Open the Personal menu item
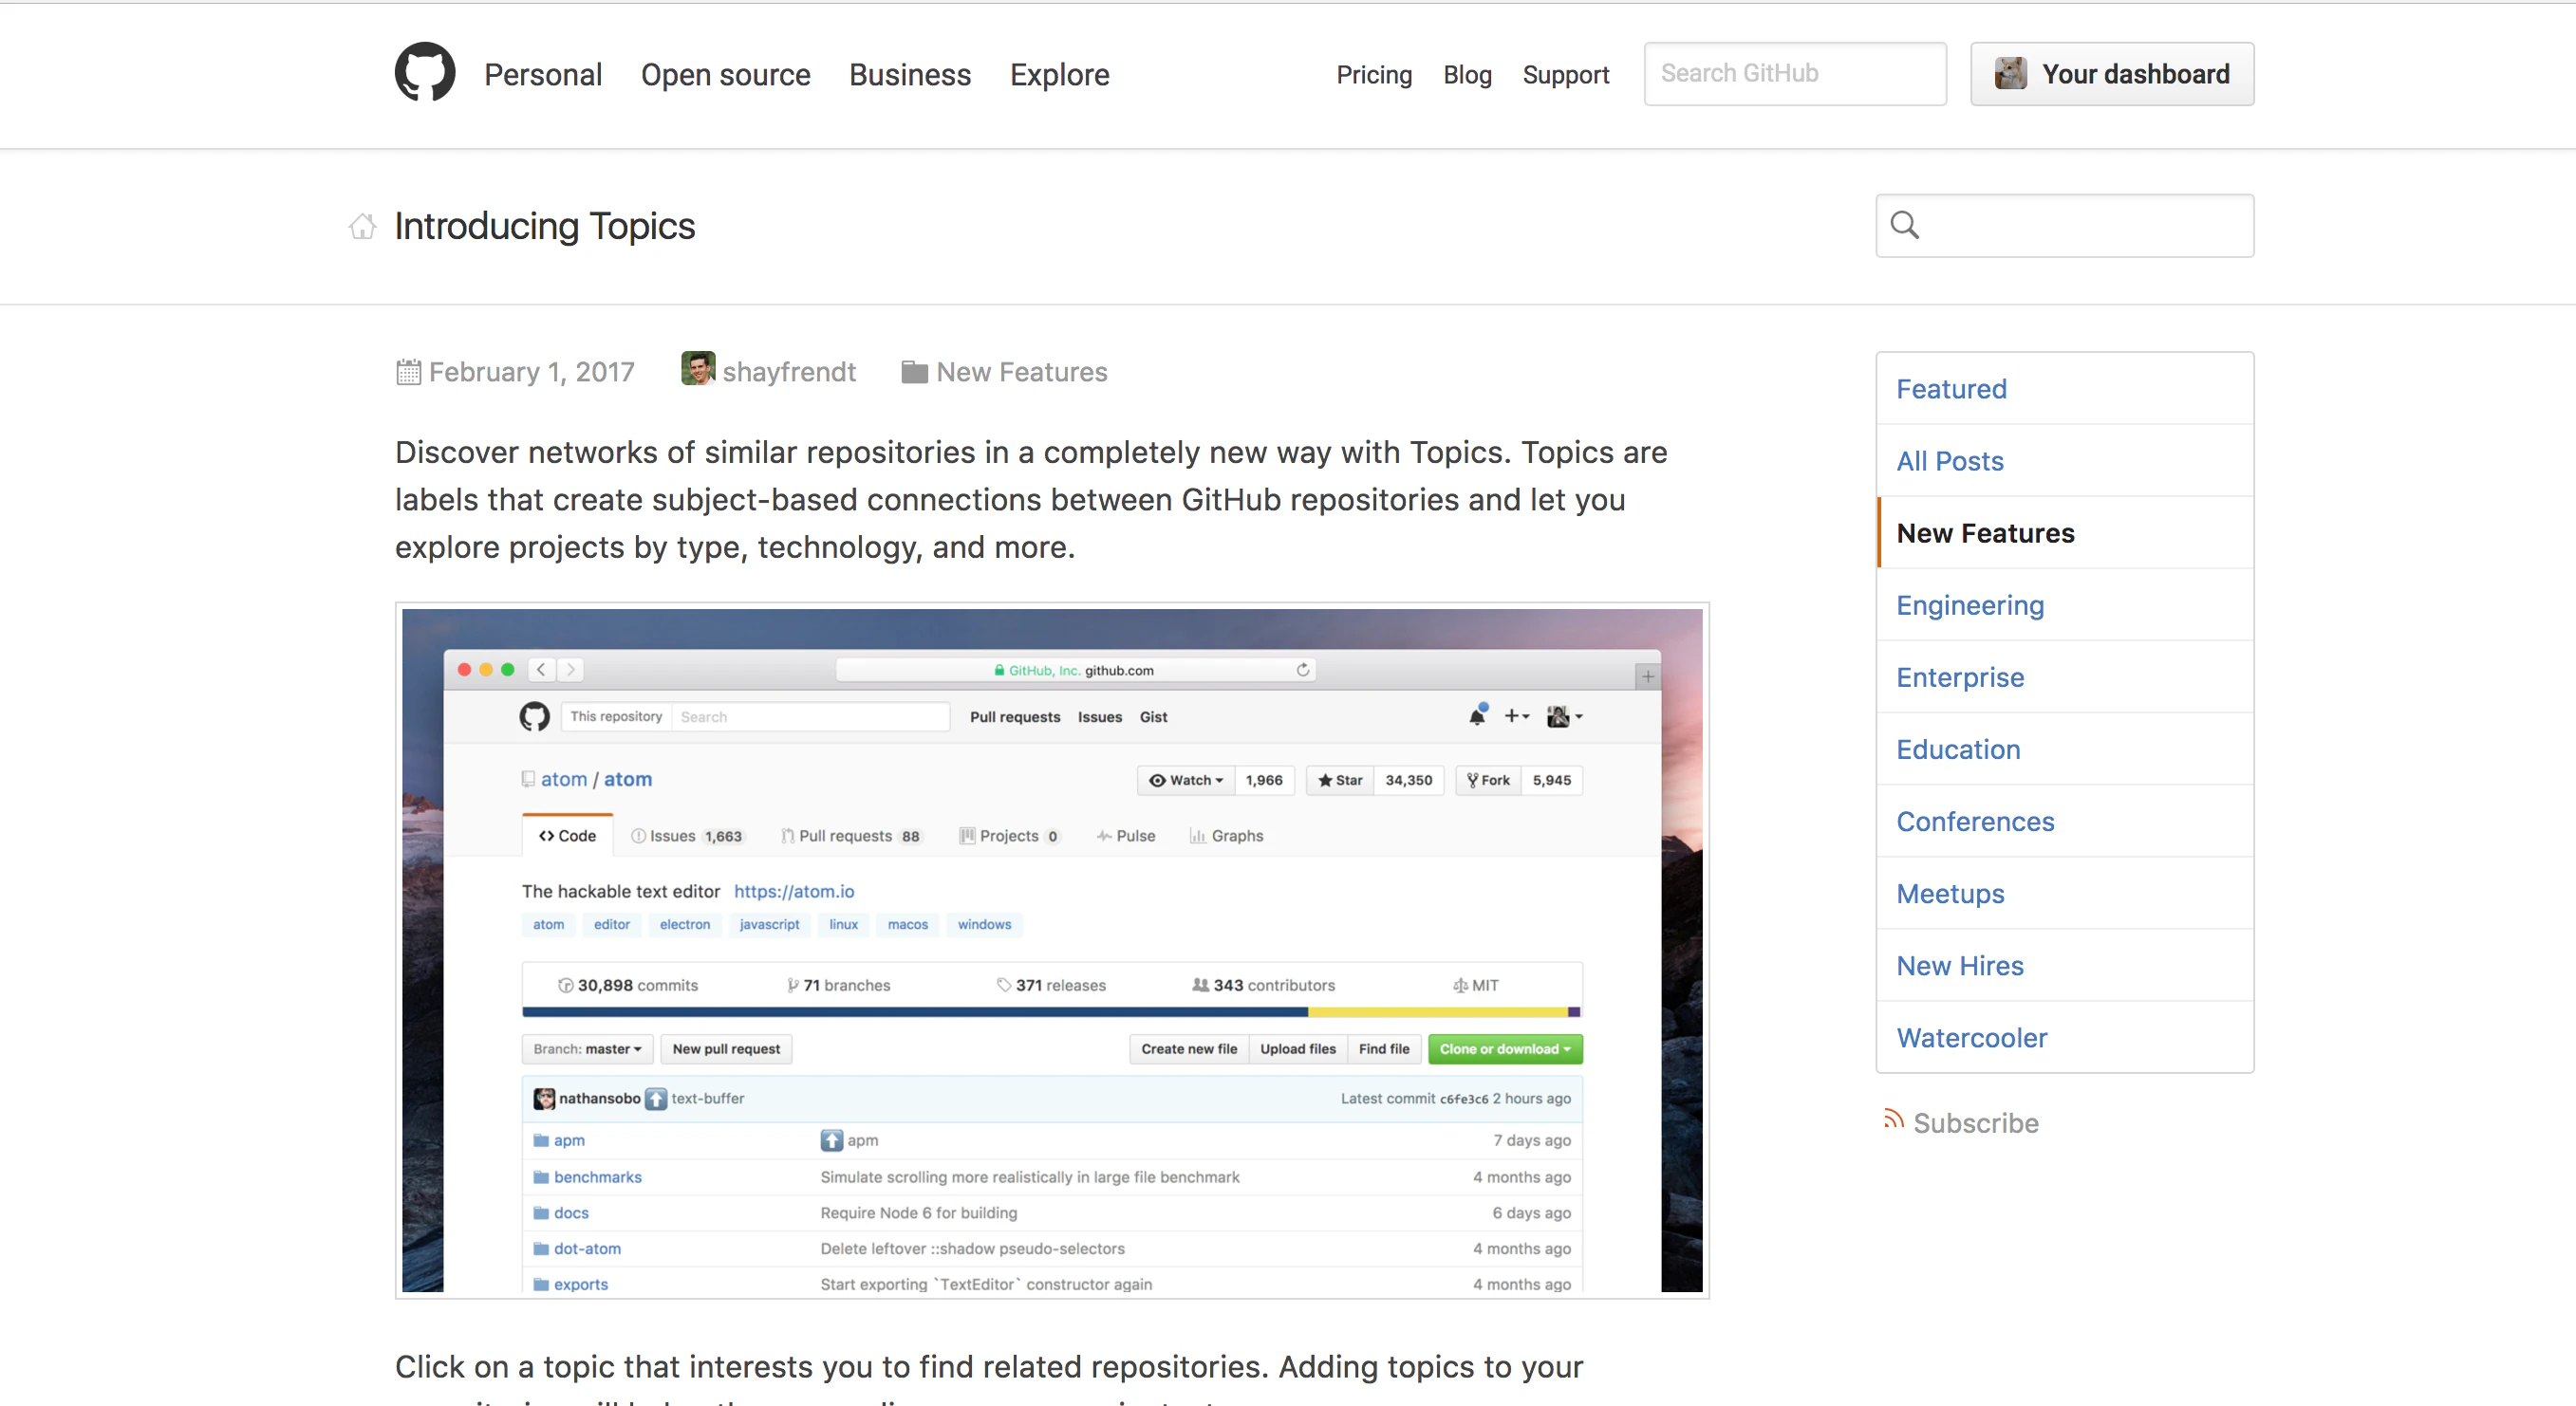The image size is (2576, 1406). tap(543, 75)
